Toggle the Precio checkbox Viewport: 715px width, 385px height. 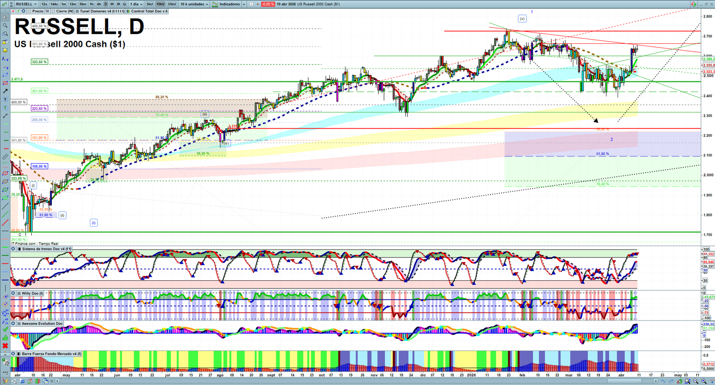30,11
